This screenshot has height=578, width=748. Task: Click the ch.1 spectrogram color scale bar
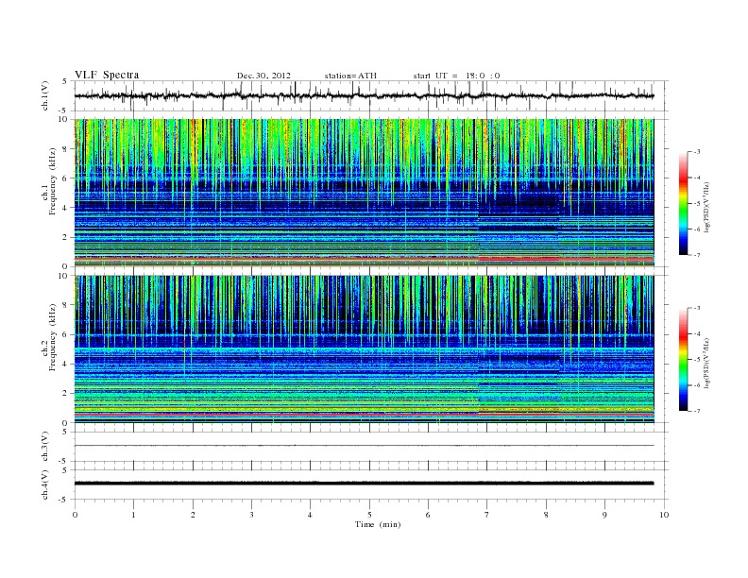click(x=683, y=204)
